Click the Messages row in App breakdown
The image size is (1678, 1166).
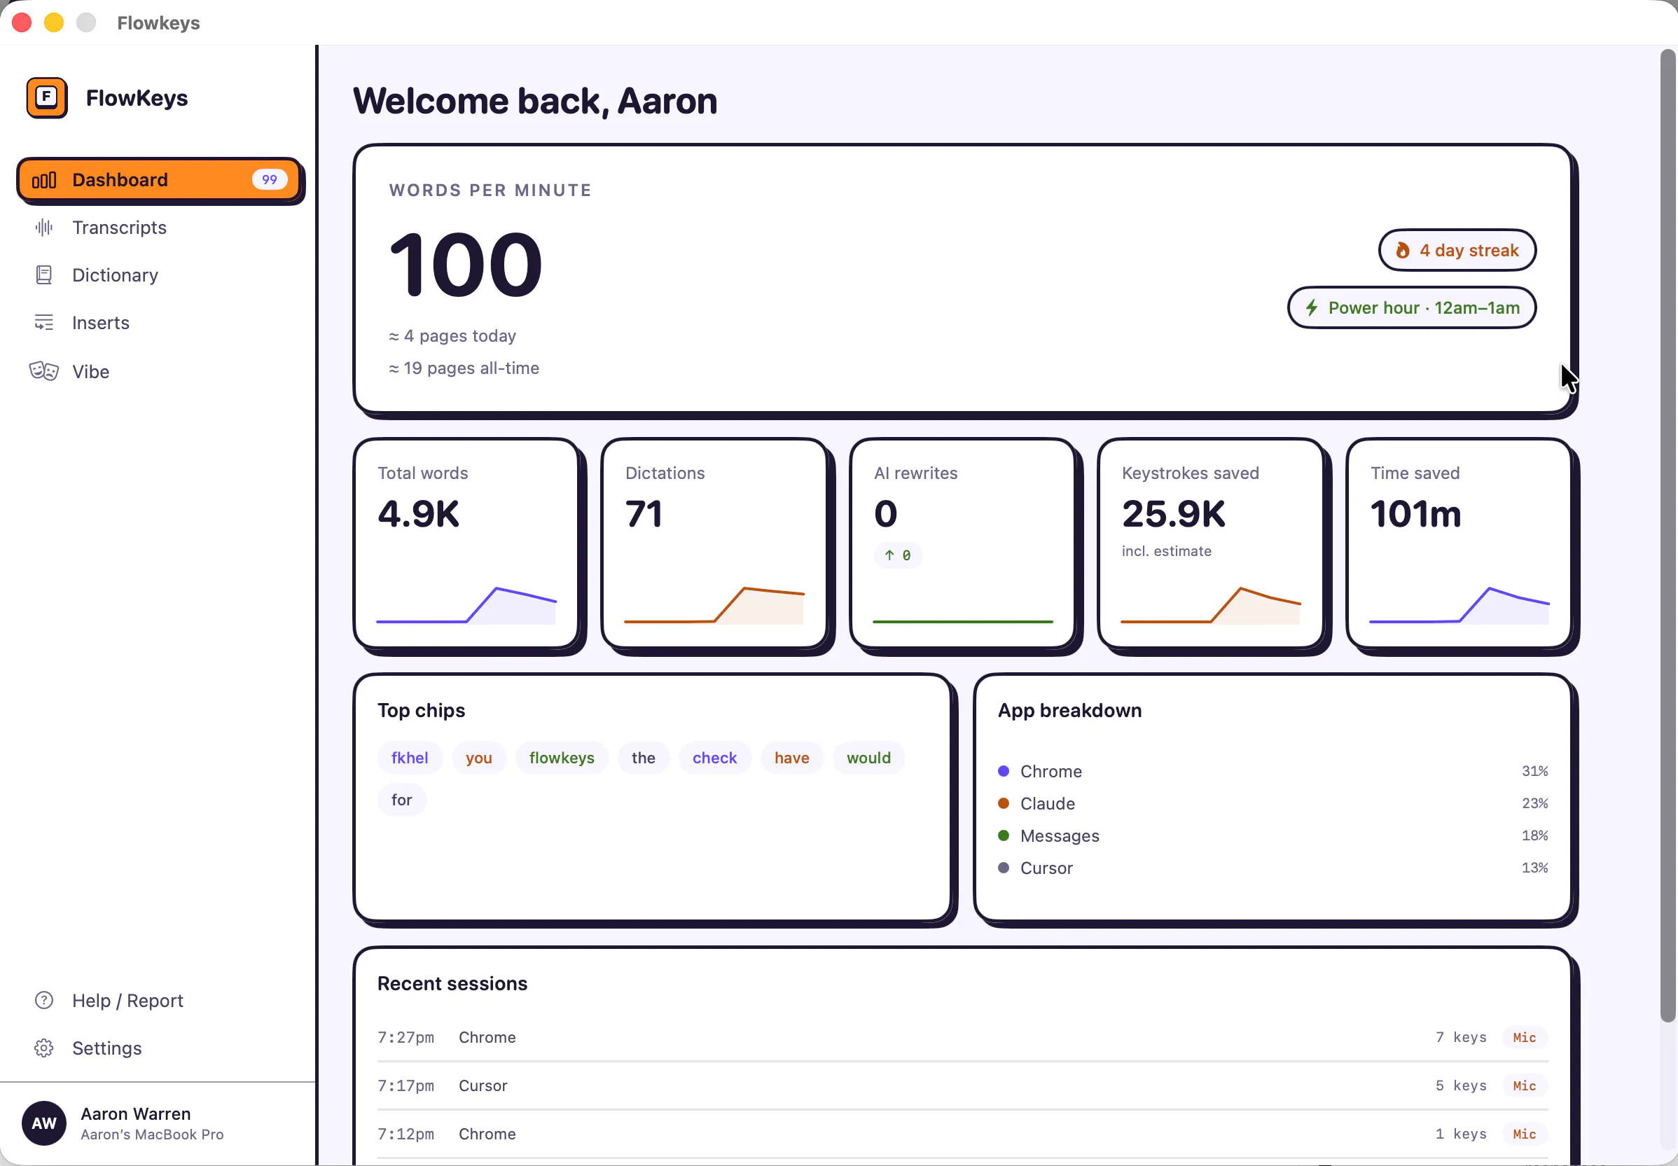1273,835
